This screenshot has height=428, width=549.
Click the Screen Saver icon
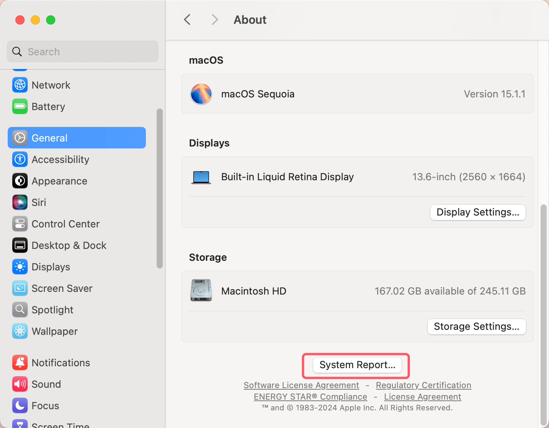click(x=20, y=288)
